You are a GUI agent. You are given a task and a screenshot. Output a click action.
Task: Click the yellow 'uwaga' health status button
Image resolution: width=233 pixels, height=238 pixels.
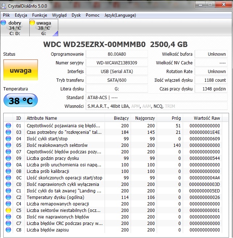pos(21,70)
